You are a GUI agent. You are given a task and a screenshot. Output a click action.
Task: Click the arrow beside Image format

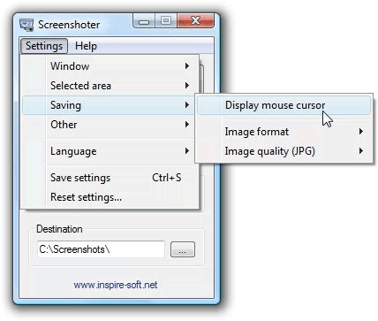pos(361,132)
